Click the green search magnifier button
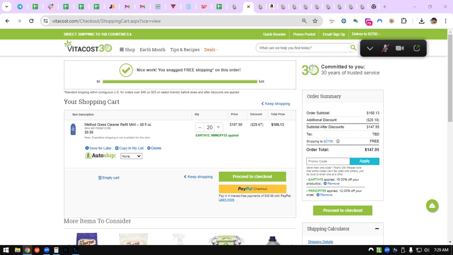Image resolution: width=453 pixels, height=255 pixels. pyautogui.click(x=353, y=48)
